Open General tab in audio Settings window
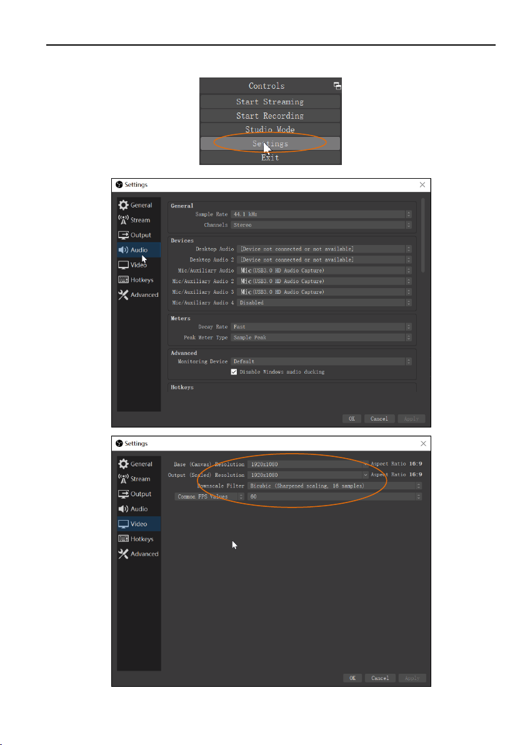The height and width of the screenshot is (745, 525). tap(139, 205)
